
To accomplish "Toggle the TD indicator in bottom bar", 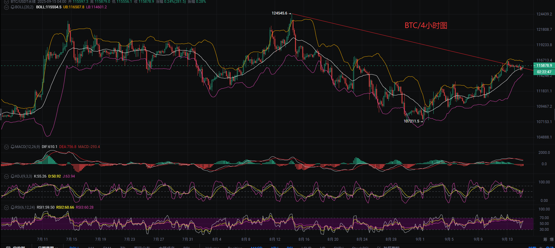I will 123,247.
